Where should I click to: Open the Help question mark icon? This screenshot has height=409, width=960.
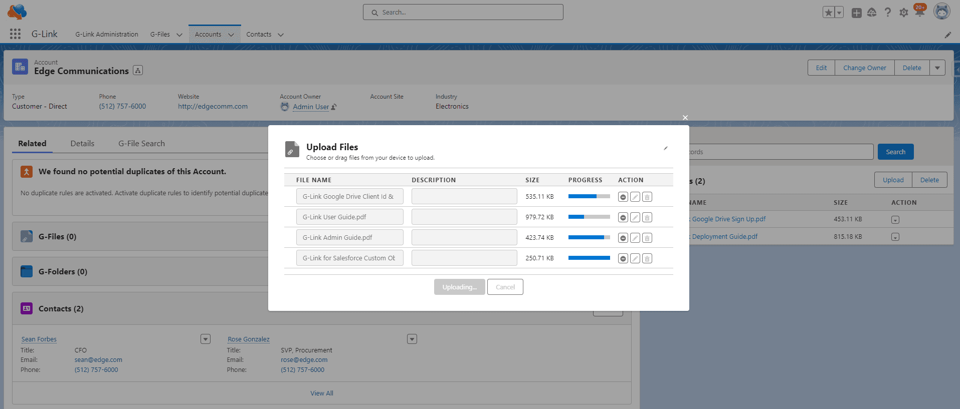tap(888, 13)
